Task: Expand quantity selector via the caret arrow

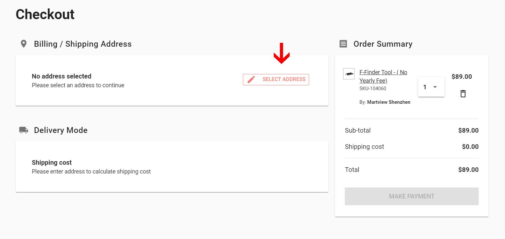Action: click(435, 87)
